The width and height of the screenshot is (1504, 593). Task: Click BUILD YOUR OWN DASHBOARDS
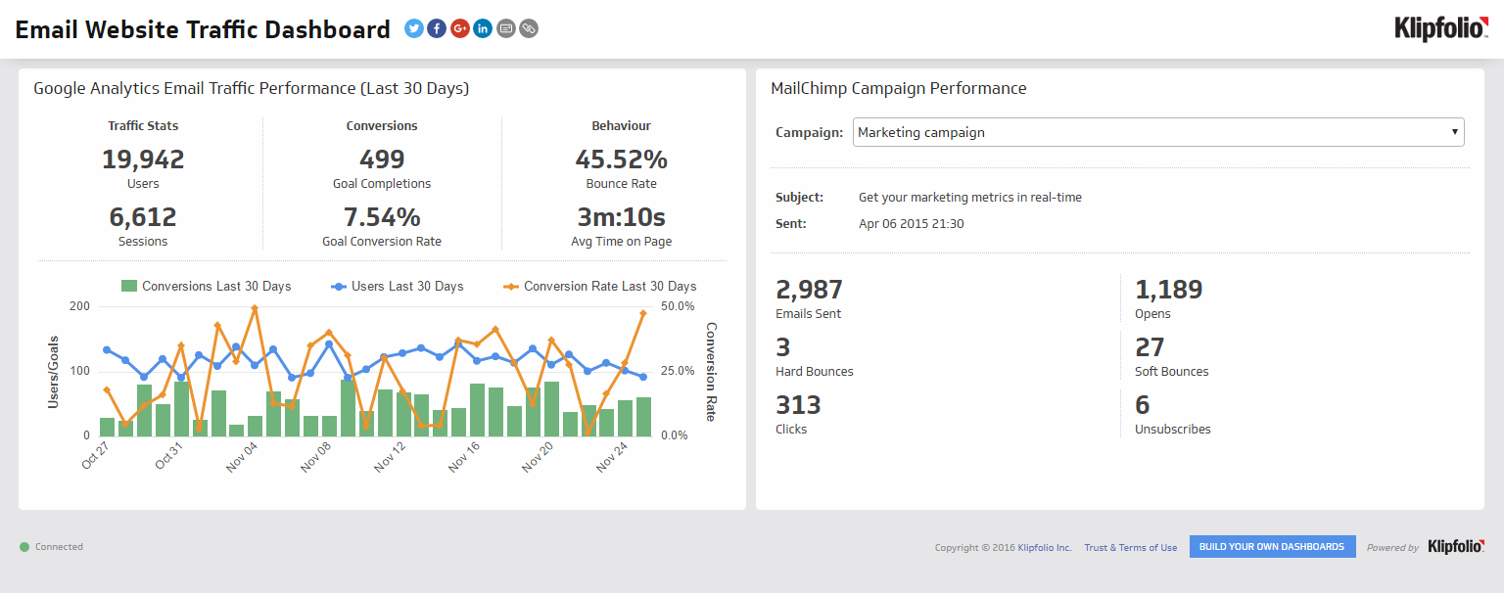(1272, 546)
